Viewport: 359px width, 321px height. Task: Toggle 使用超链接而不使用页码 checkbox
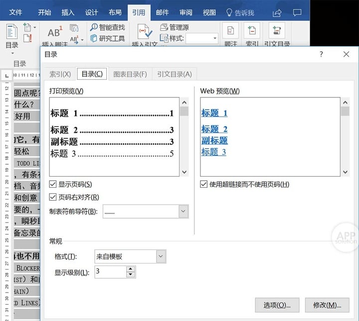click(x=203, y=184)
